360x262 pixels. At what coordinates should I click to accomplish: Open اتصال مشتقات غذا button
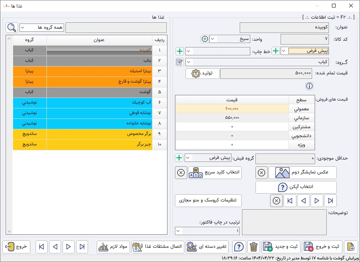pyautogui.click(x=158, y=247)
